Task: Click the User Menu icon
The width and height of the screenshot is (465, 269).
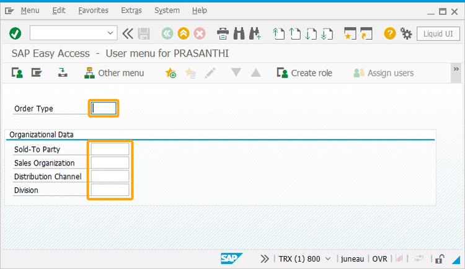Action: [17, 73]
